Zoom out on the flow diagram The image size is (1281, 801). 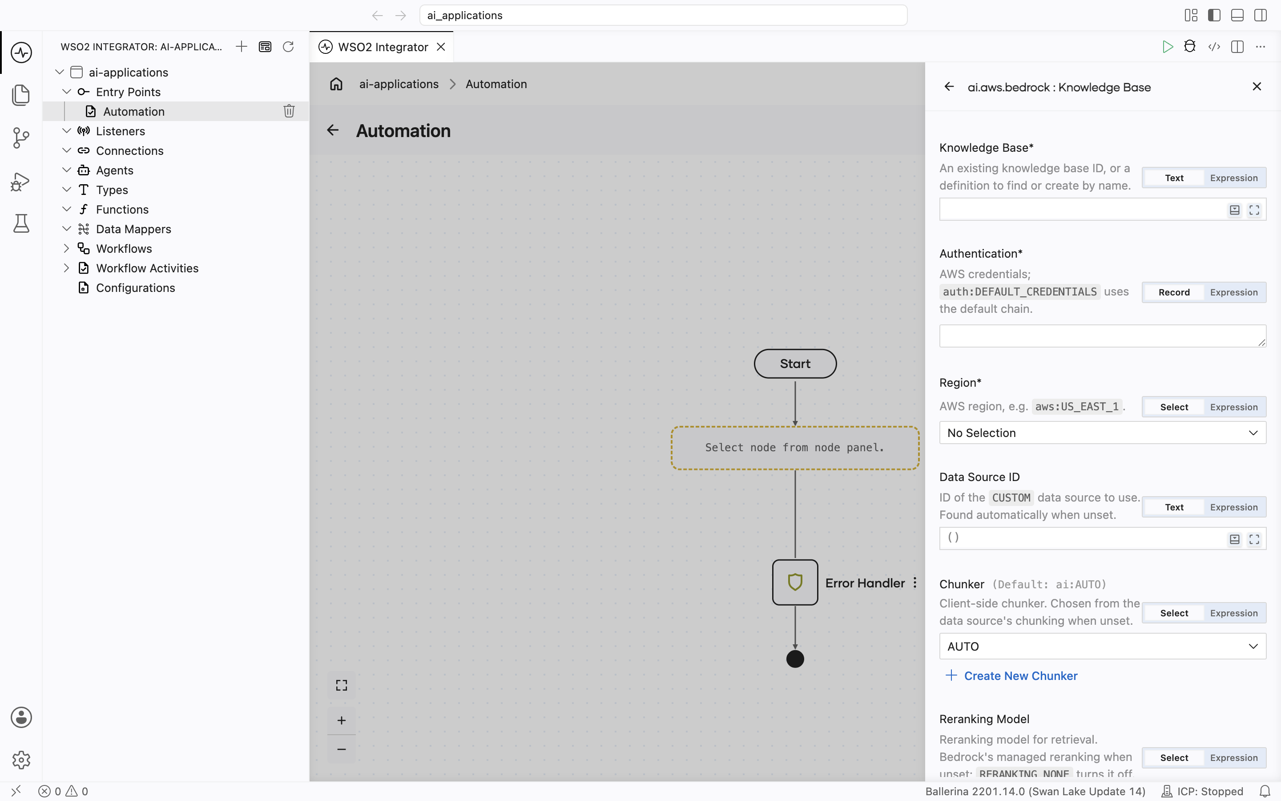(x=342, y=749)
